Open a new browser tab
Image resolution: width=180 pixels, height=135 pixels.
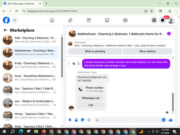[46, 4]
